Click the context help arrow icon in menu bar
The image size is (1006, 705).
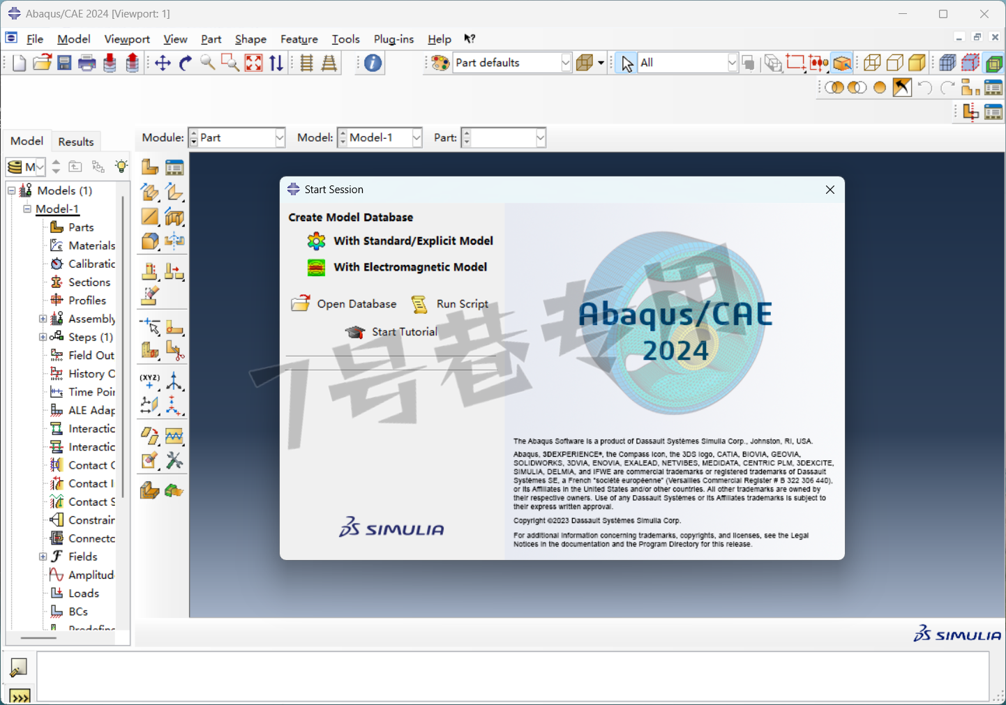click(x=470, y=39)
